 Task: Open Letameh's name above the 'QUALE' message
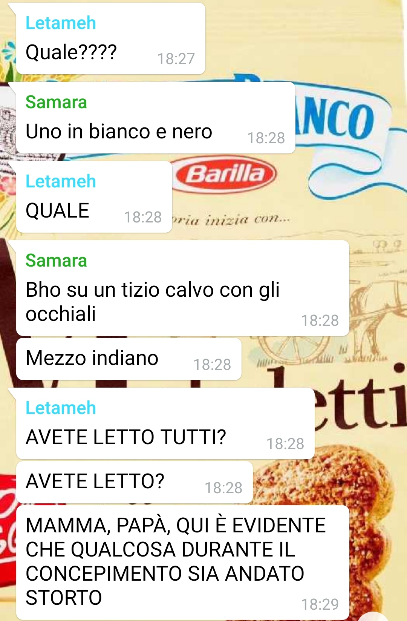pyautogui.click(x=61, y=181)
